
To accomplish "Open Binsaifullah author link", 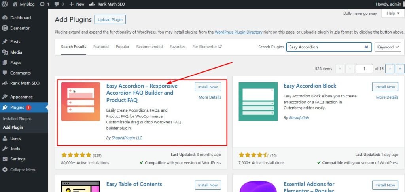I will pyautogui.click(x=299, y=118).
